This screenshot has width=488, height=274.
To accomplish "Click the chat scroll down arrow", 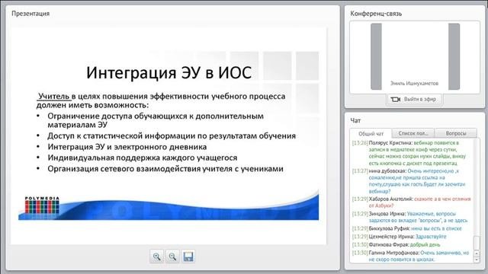I will pos(477,260).
